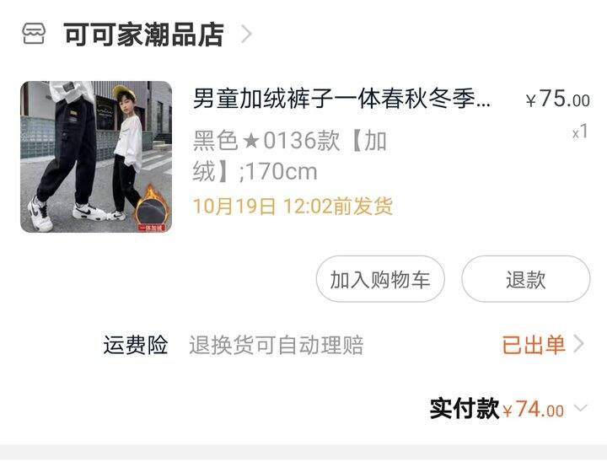Select the 黑色★0136款 加绒 170cm spec text
The image size is (607, 462).
289,156
